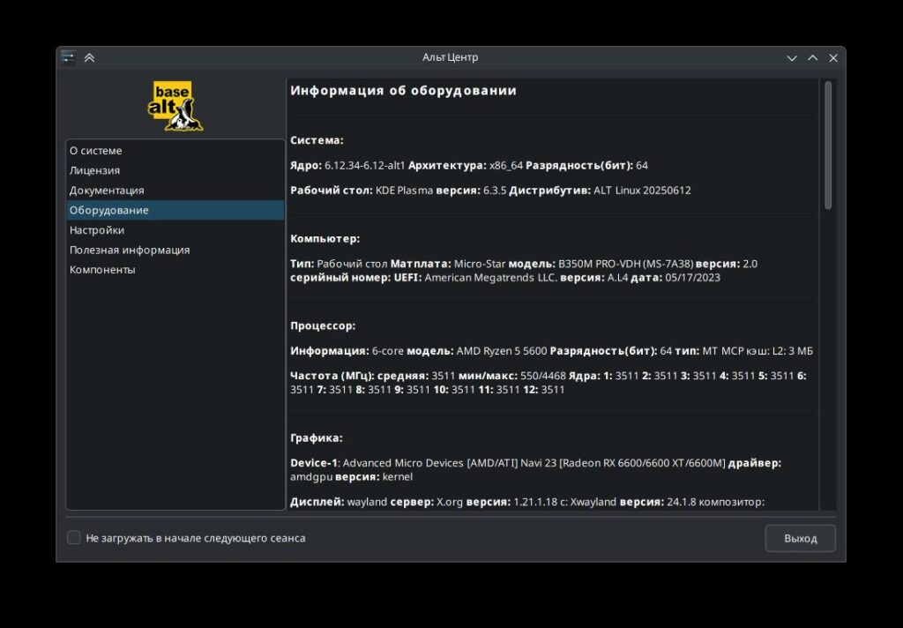Click the Графика: section heading

pyautogui.click(x=317, y=437)
